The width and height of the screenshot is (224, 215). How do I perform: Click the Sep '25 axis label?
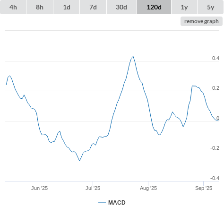tap(204, 188)
